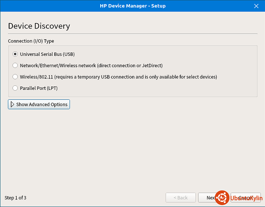Click the Step 1 of 3 indicator

[x=15, y=198]
